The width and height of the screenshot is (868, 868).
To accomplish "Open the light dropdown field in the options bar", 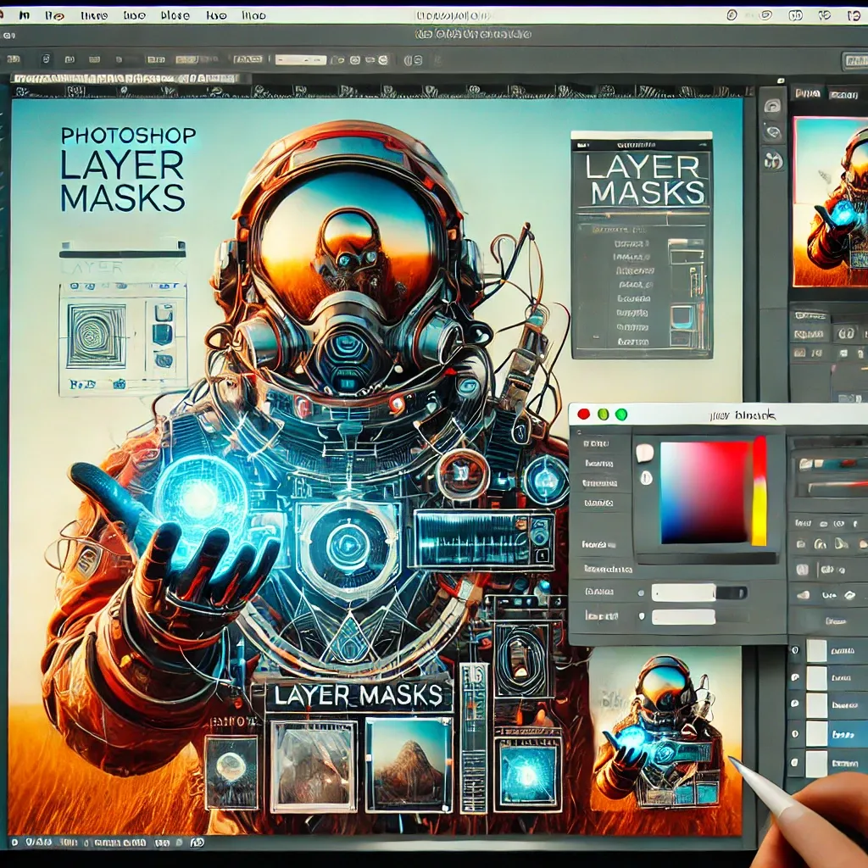I will (x=301, y=60).
